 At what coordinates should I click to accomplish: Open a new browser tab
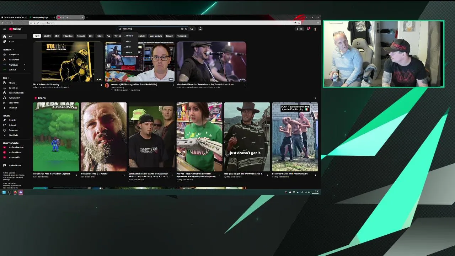point(87,17)
